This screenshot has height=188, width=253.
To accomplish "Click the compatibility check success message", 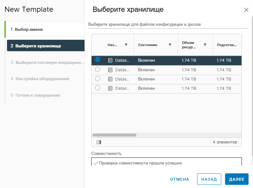I will pyautogui.click(x=141, y=163).
